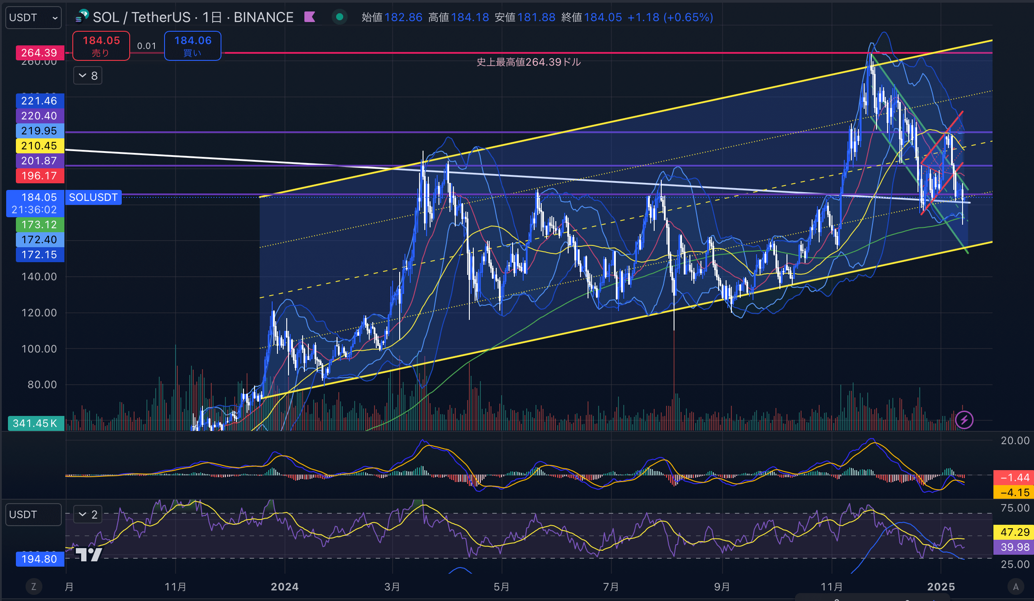This screenshot has height=601, width=1034.
Task: Click the blue 184.06 buy button
Action: (x=193, y=46)
